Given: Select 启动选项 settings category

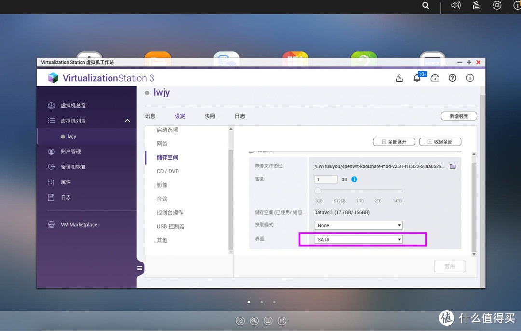Looking at the screenshot, I should (x=167, y=130).
